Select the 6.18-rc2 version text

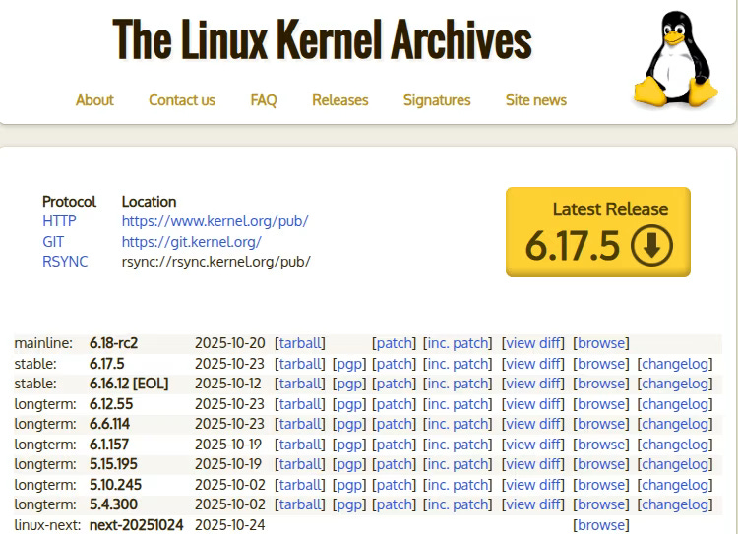[113, 343]
